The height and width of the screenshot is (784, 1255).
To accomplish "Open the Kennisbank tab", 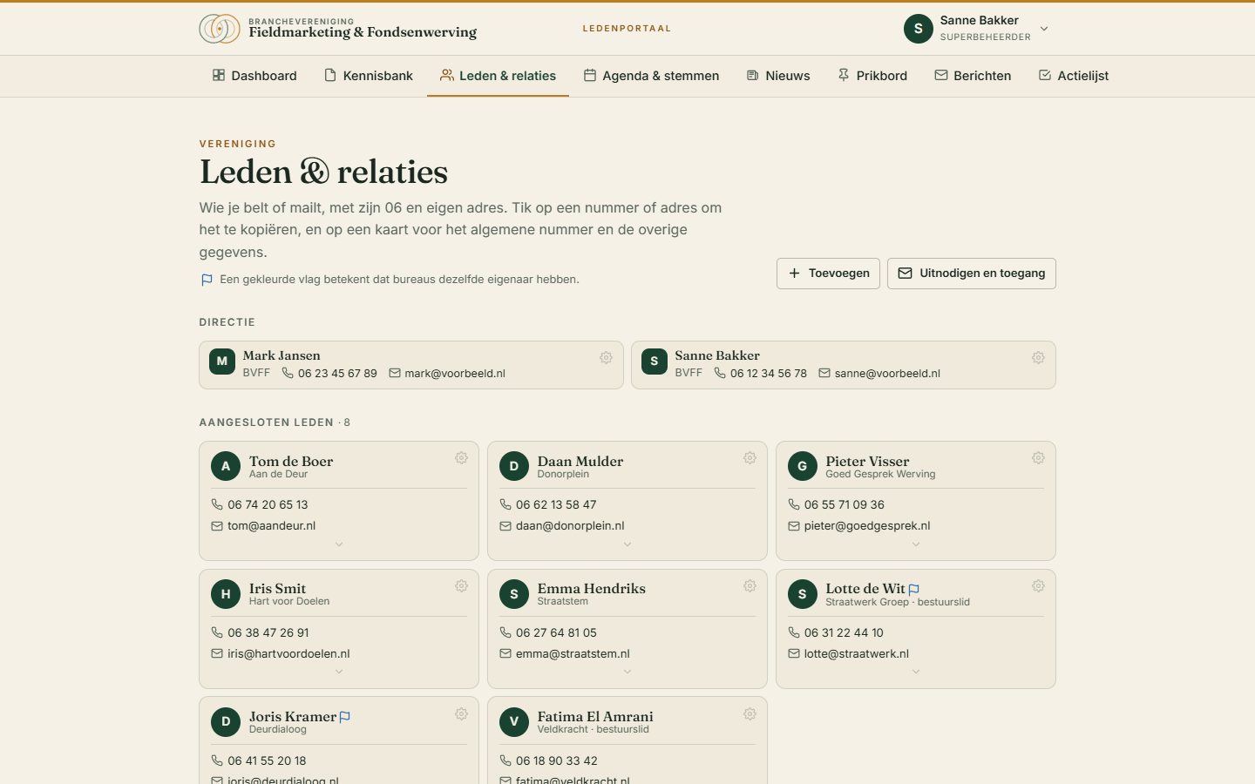I will [369, 76].
